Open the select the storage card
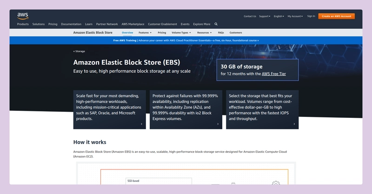 pyautogui.click(x=262, y=110)
